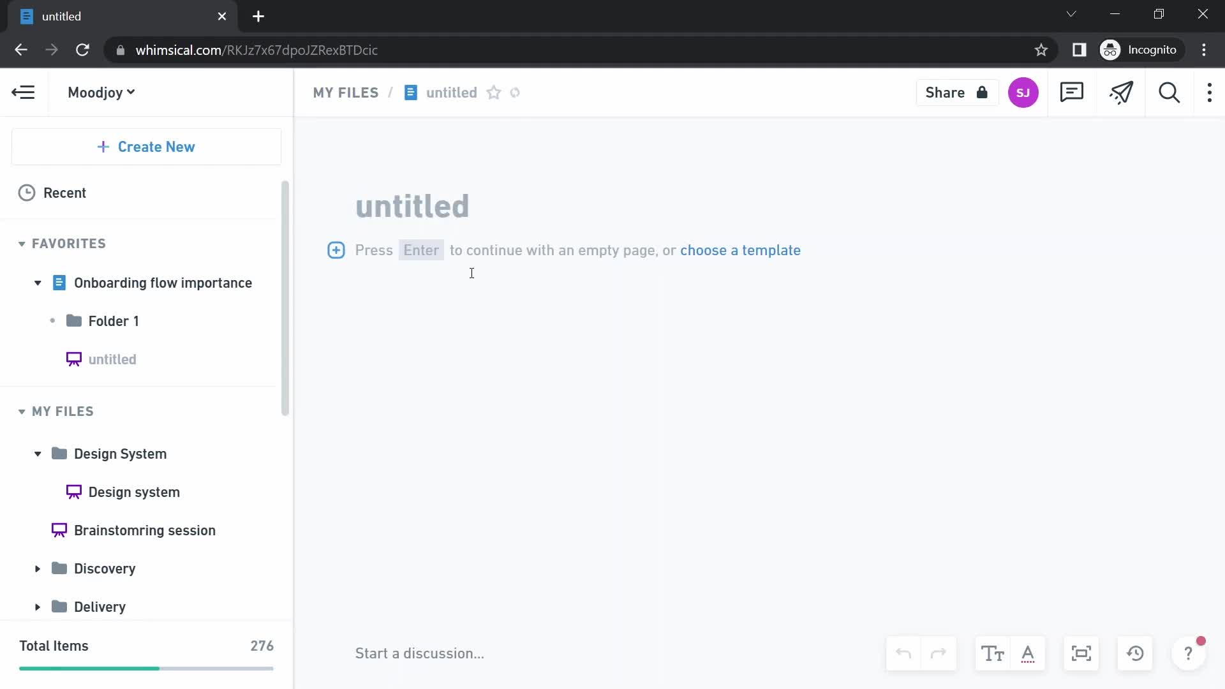Open version history clock icon
The width and height of the screenshot is (1225, 689).
click(1135, 653)
